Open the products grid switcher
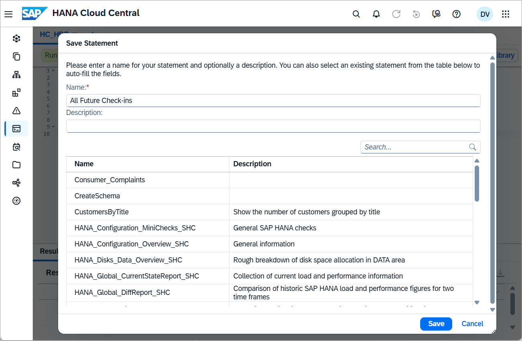 (506, 14)
